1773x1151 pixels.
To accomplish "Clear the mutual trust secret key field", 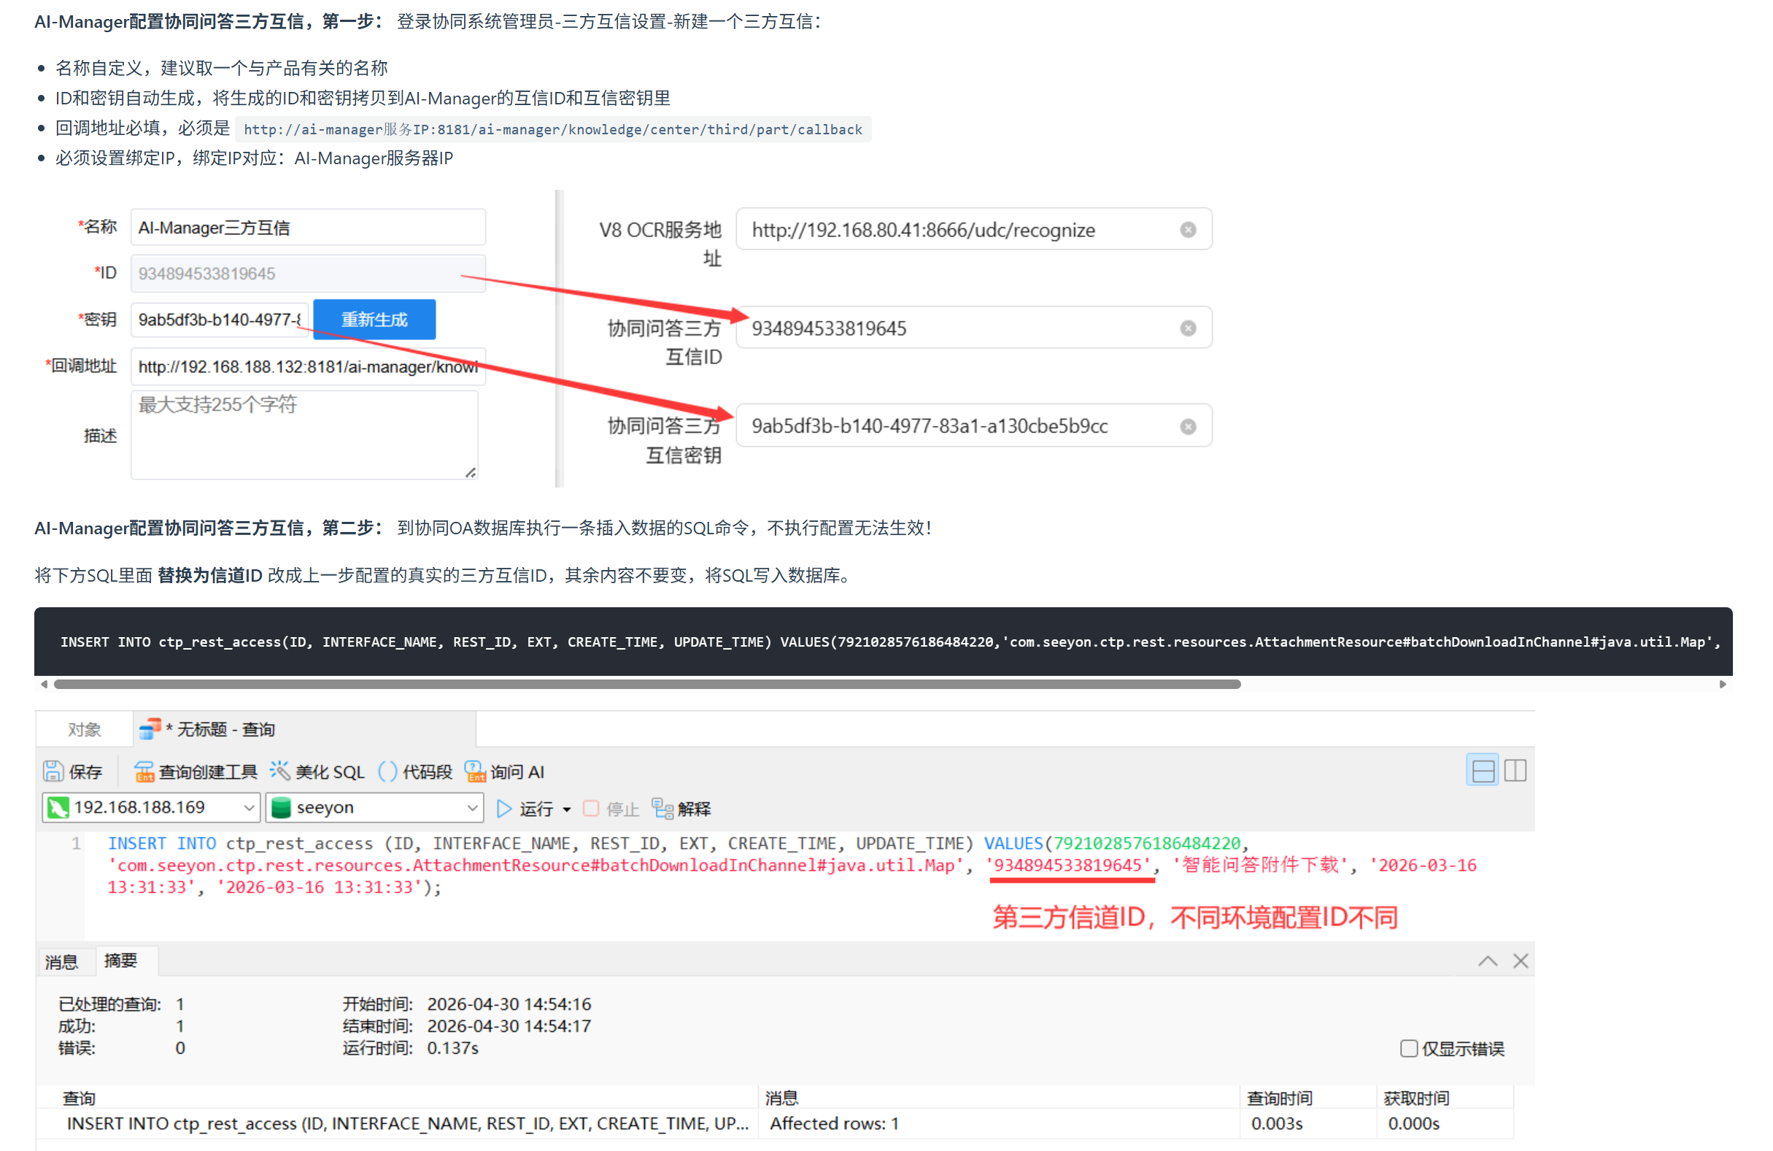I will (1189, 426).
